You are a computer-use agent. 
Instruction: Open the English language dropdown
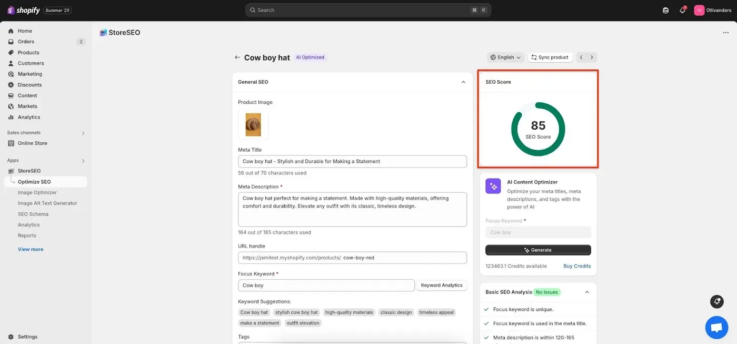[x=505, y=57]
